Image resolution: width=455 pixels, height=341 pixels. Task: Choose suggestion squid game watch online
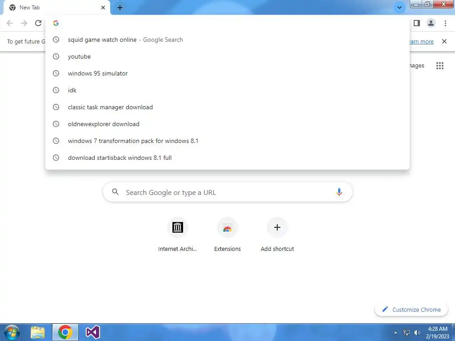[x=227, y=40]
